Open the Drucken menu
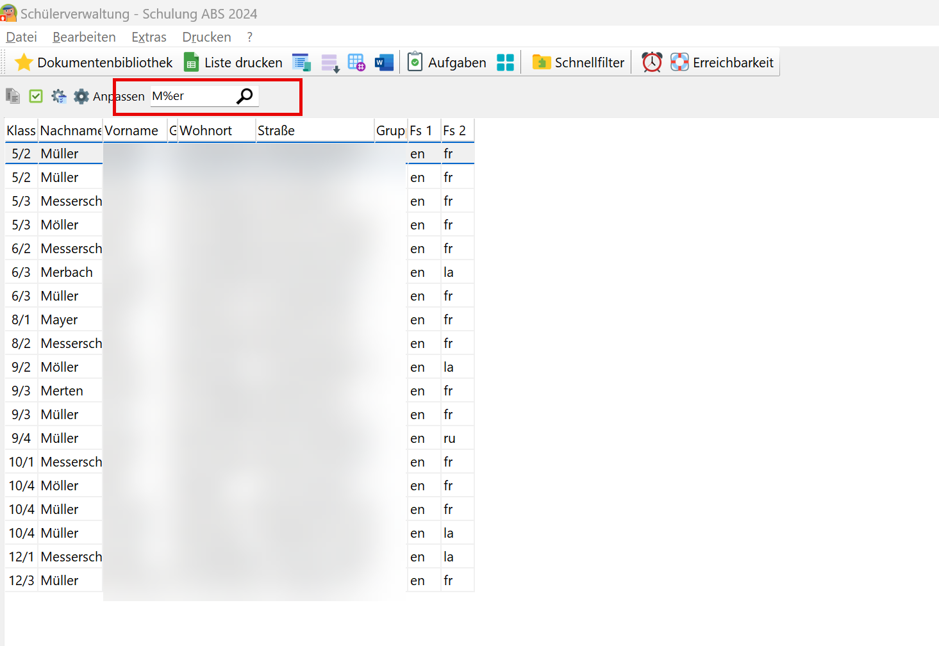The height and width of the screenshot is (646, 939). (x=206, y=37)
